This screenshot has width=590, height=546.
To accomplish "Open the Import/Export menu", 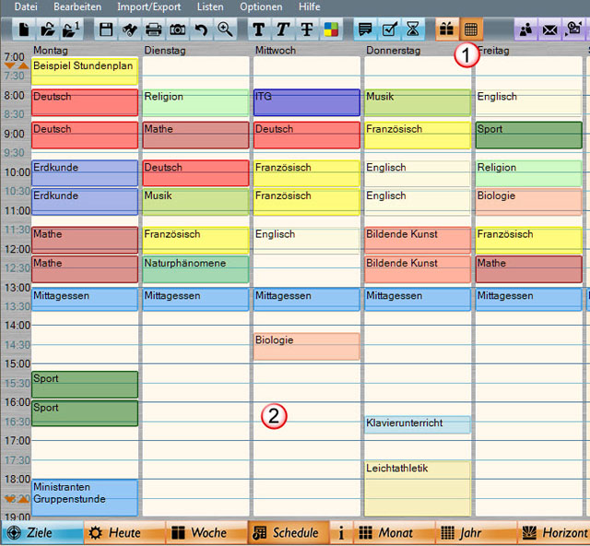I will (x=148, y=6).
